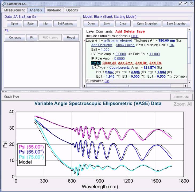This screenshot has width=195, height=192.
Task: Click the Add Oscillator link
Action: coord(102,45)
